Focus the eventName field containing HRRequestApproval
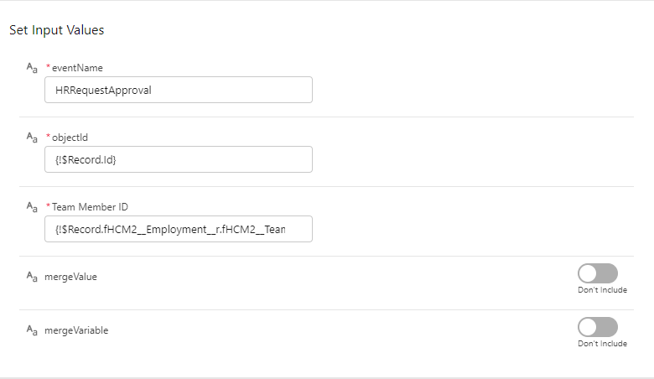 pyautogui.click(x=178, y=90)
